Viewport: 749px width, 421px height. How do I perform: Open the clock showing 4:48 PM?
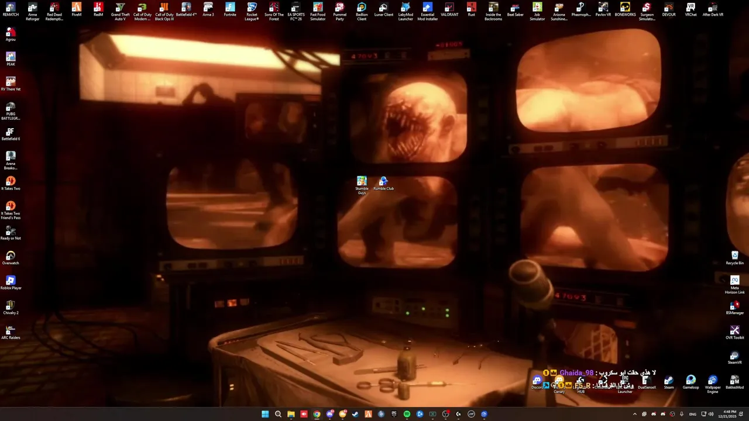click(730, 414)
